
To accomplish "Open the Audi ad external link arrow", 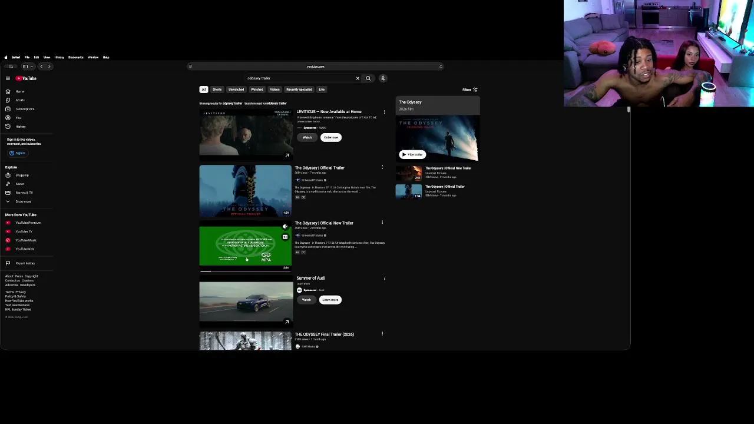I will pyautogui.click(x=287, y=322).
